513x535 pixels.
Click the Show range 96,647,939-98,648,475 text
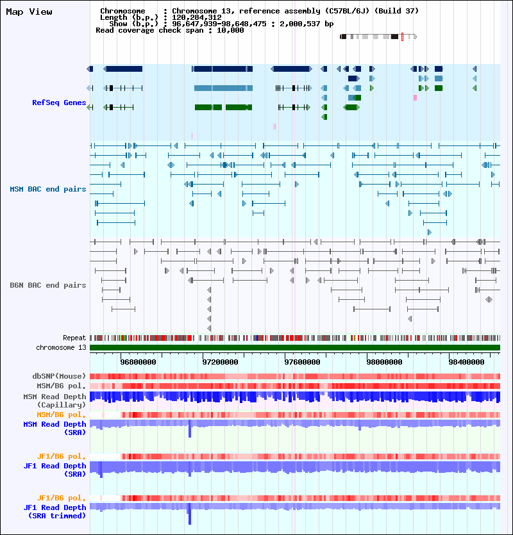[x=221, y=24]
